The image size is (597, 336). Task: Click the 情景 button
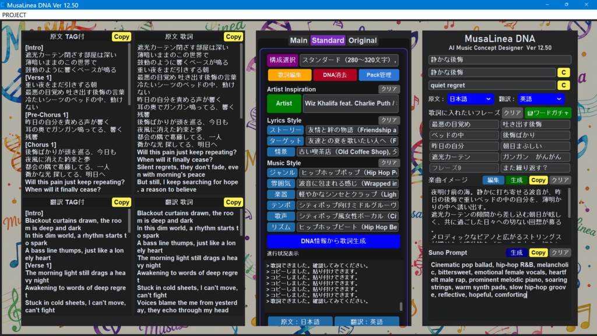(x=281, y=152)
